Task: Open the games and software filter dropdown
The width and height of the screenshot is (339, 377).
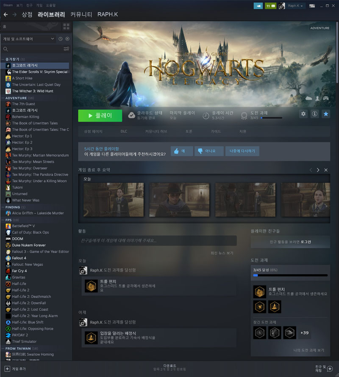Action: 28,39
